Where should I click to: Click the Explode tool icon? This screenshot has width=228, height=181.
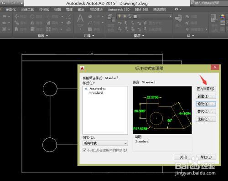tap(69, 23)
